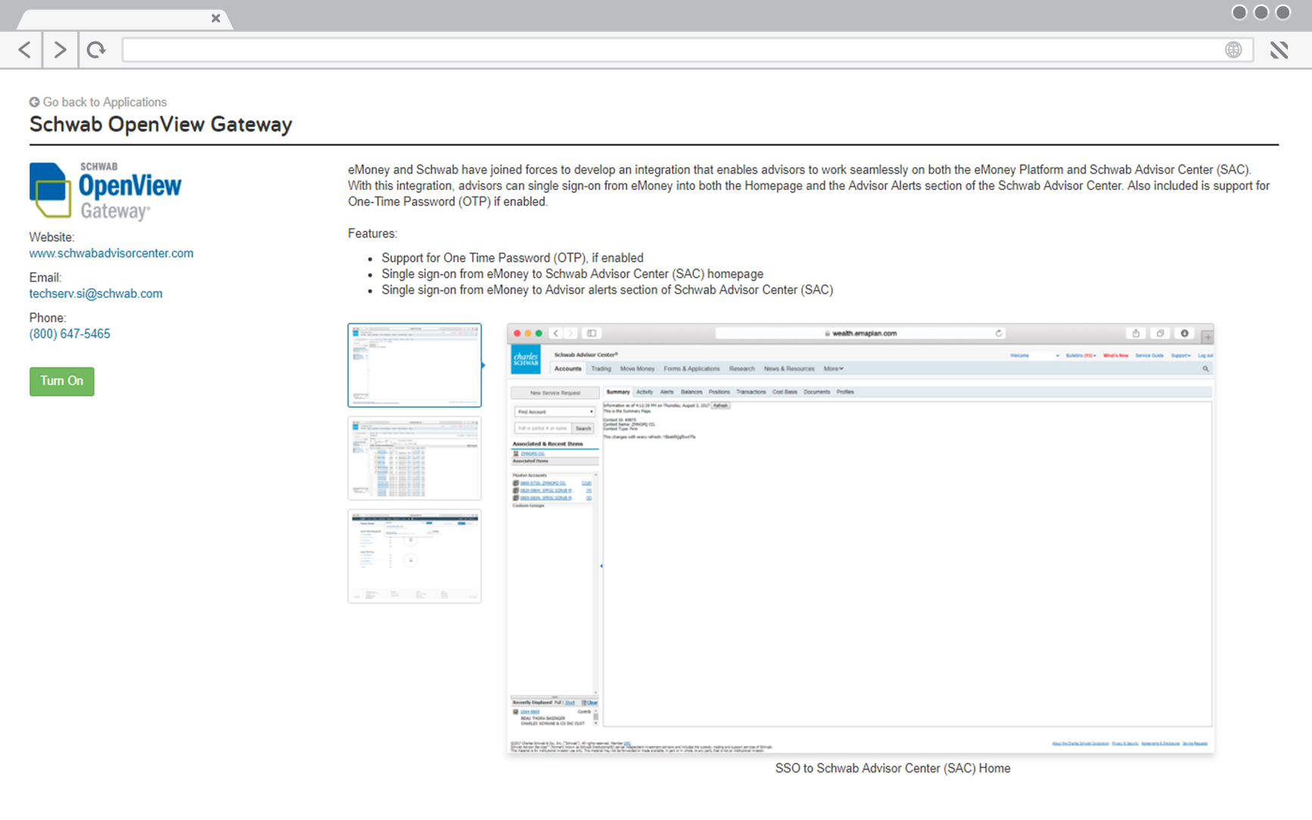The image size is (1312, 820).
Task: Select the Summary subtab in the preview
Action: coord(617,392)
